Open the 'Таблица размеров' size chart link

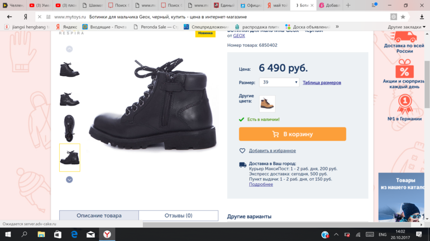click(322, 82)
